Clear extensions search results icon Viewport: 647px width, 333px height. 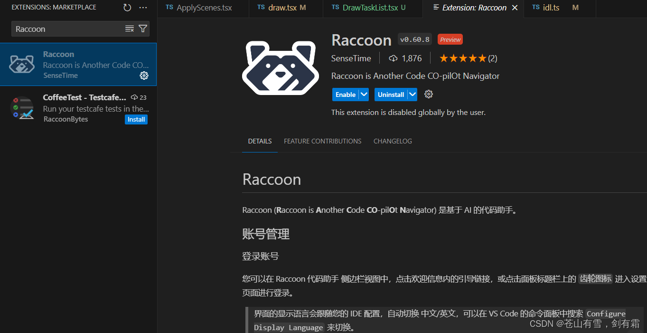click(130, 29)
